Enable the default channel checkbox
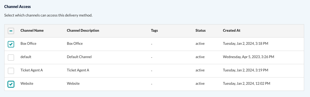This screenshot has height=97, width=310. 11,58
